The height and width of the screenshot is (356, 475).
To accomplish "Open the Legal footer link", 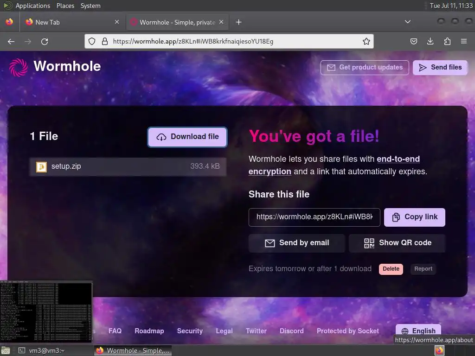I will tap(224, 331).
